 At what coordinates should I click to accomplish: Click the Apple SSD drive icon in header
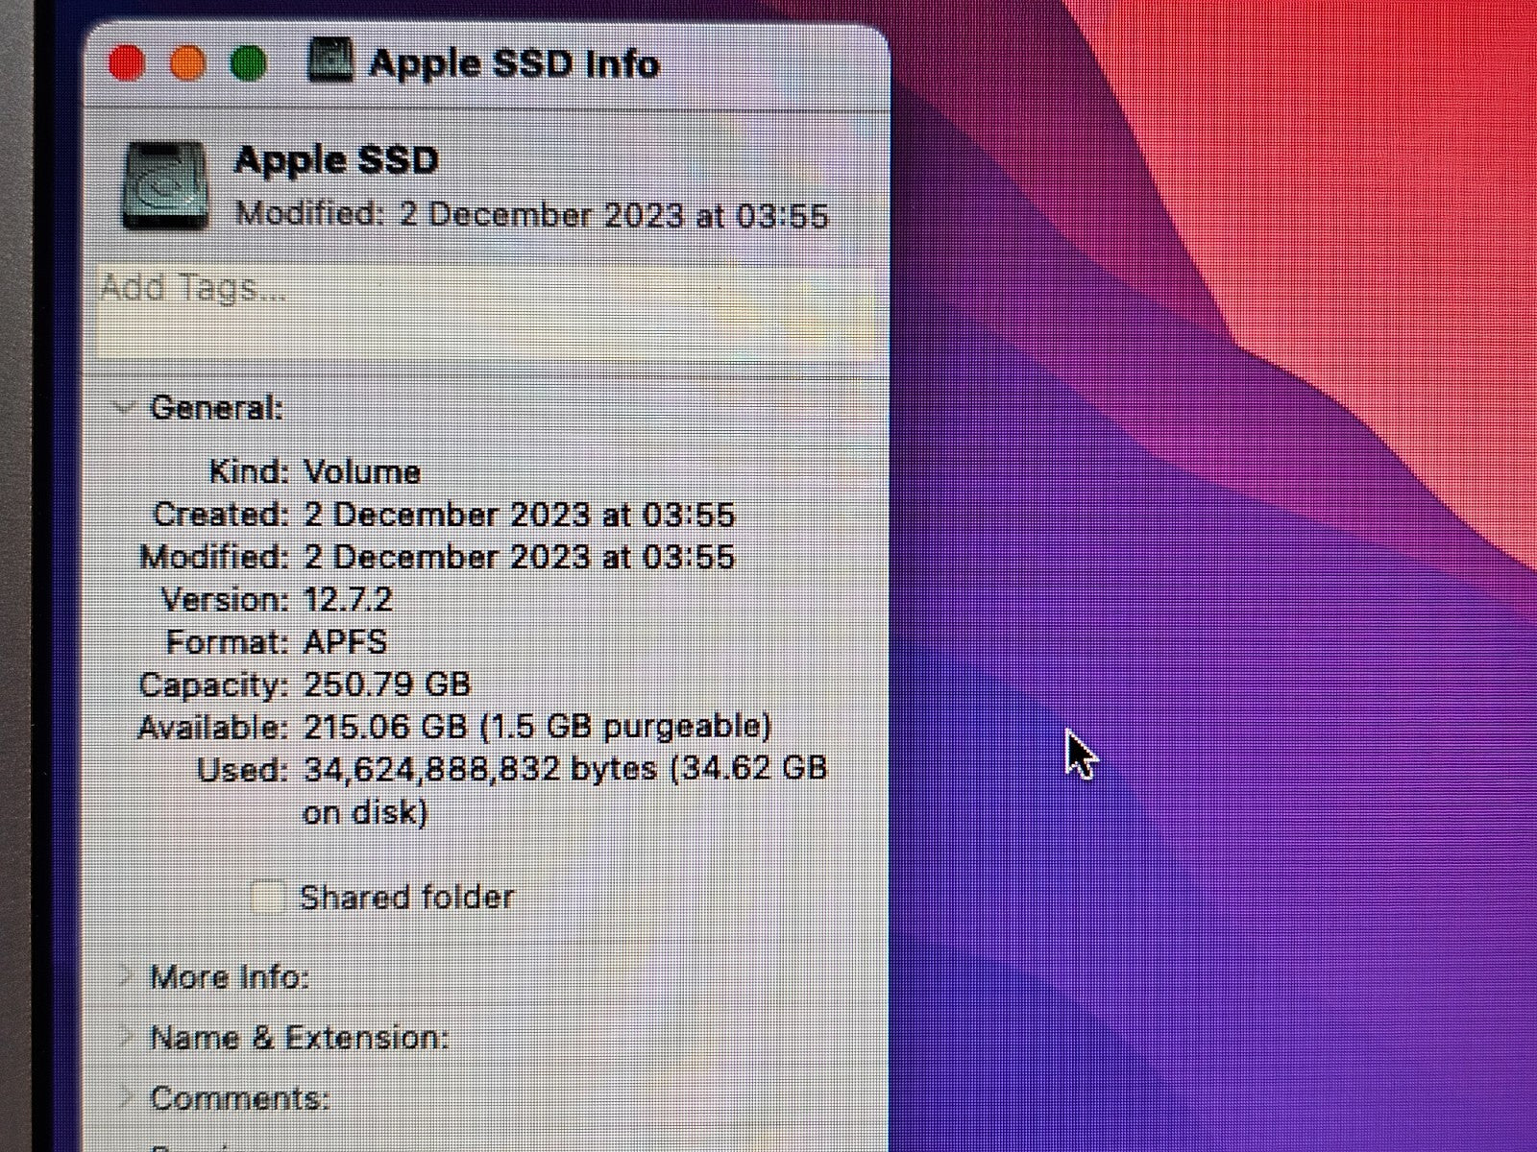click(164, 186)
